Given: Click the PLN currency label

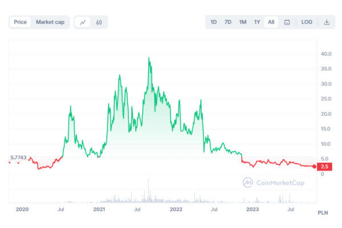Looking at the screenshot, I should click(x=324, y=213).
